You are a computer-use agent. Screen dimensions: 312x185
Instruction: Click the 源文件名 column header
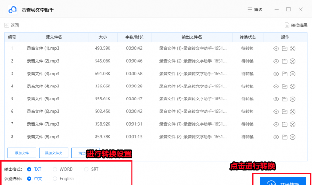54,37
